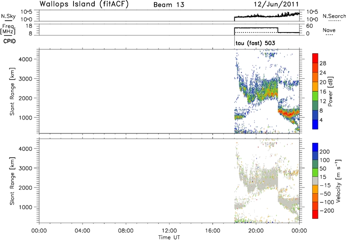
Task: Click the dotted Nave line in the Freq panel
Action: coord(256,32)
